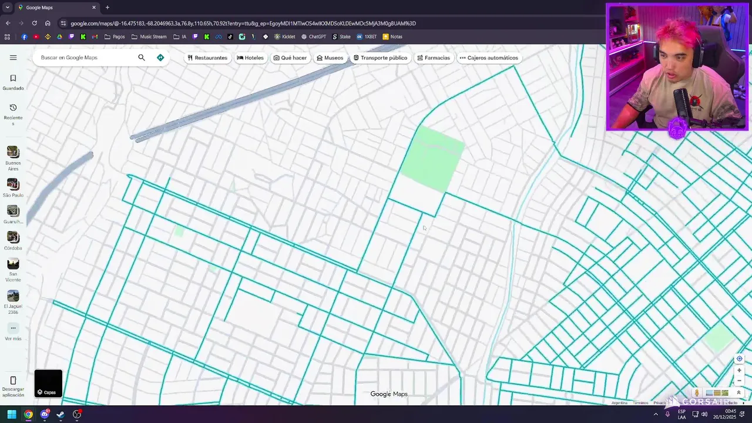Filter map by Restaurantes
Screen dimensions: 752x423
tap(207, 58)
